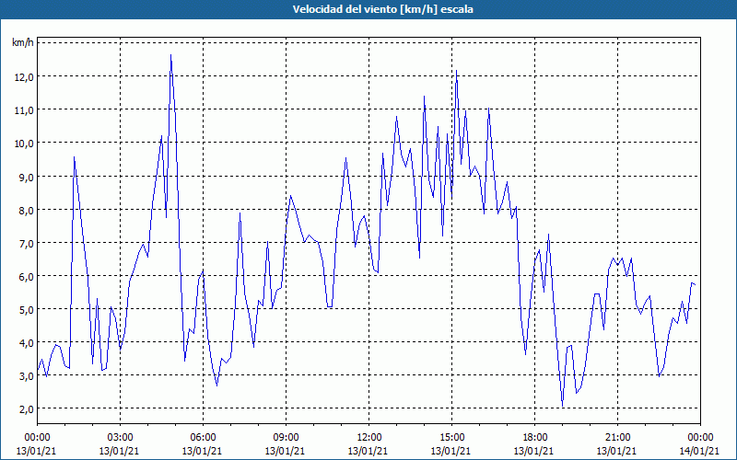
Task: Click the 10,0 y-axis value
Action: [24, 144]
